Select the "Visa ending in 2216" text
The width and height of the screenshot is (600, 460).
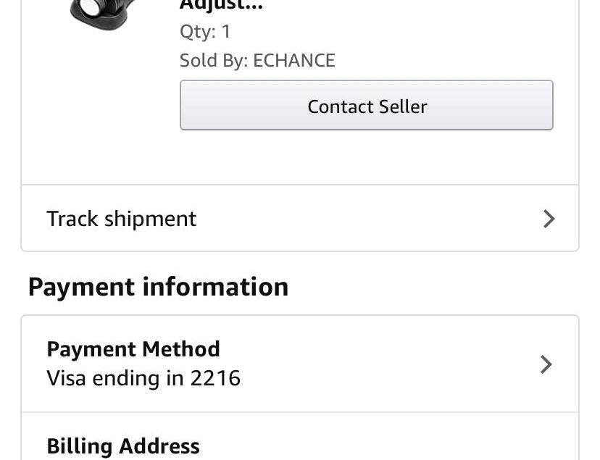click(143, 378)
